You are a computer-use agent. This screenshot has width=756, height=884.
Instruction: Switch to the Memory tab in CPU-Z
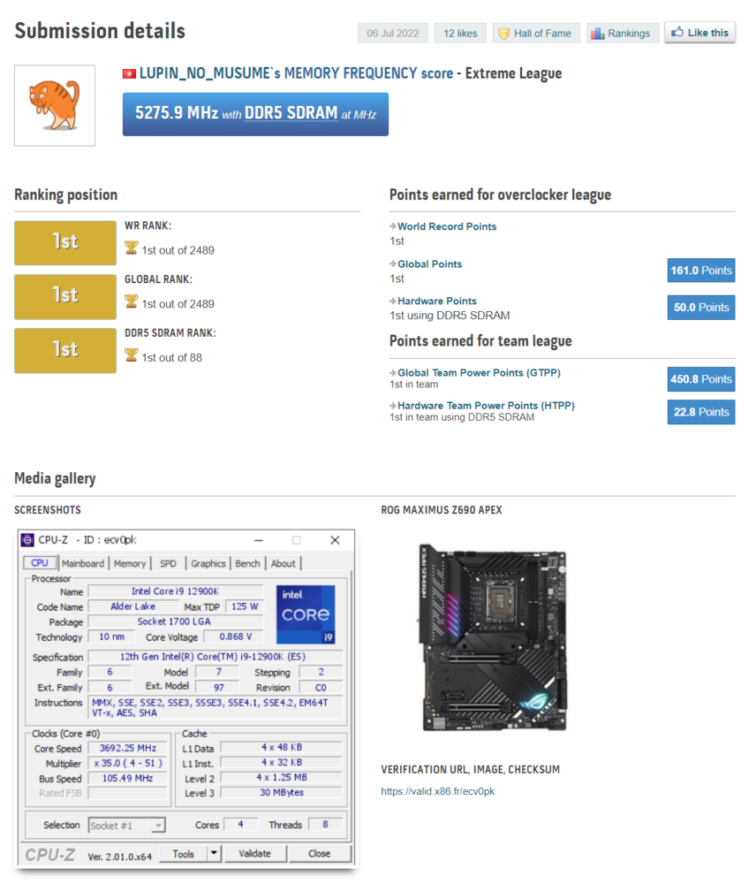click(130, 563)
